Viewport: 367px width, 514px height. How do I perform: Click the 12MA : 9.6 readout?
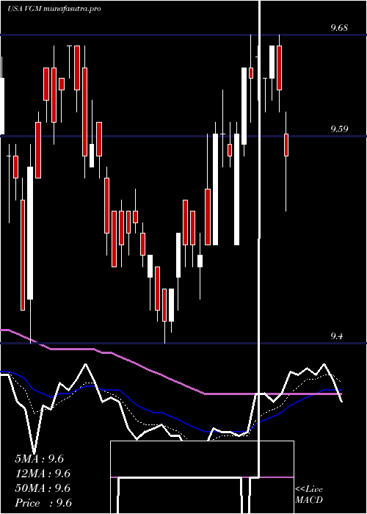click(43, 474)
